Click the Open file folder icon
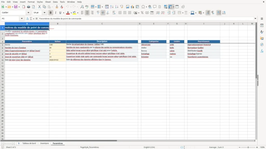 (x=9, y=7)
